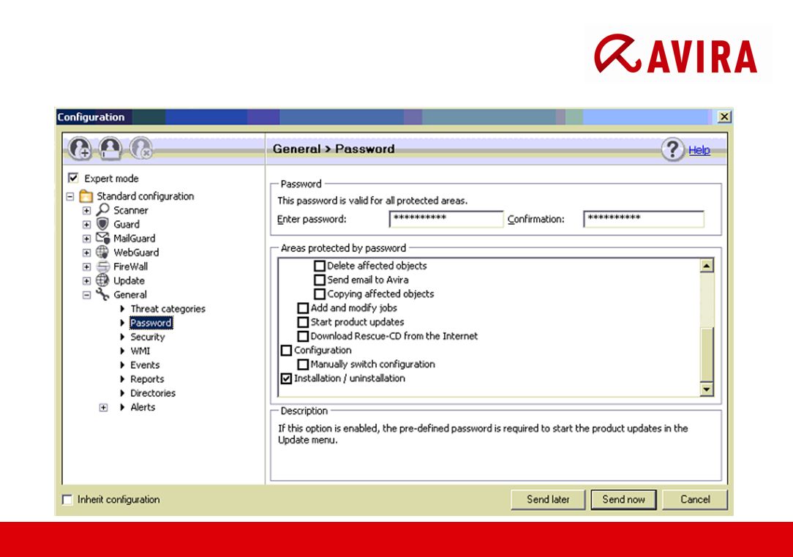Expand the MailGuard tree node
Screen dimensions: 793x557
pos(87,239)
